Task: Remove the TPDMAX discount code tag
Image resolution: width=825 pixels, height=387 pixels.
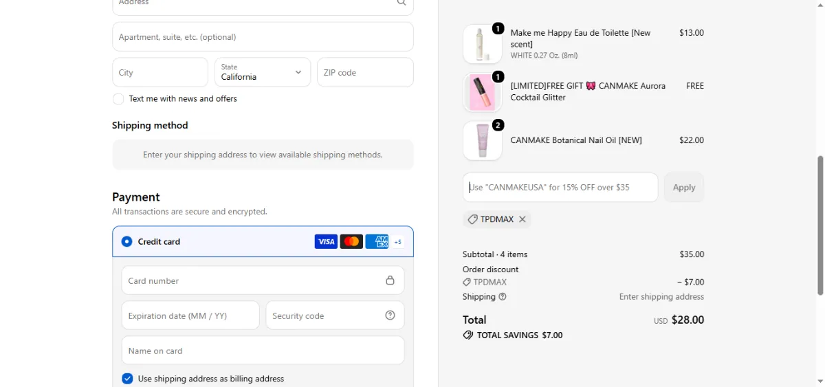Action: point(522,219)
